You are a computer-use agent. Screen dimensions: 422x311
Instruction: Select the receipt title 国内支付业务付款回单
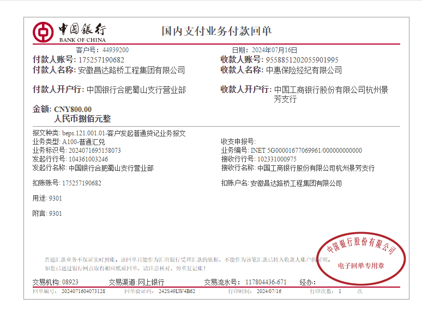[x=216, y=31]
